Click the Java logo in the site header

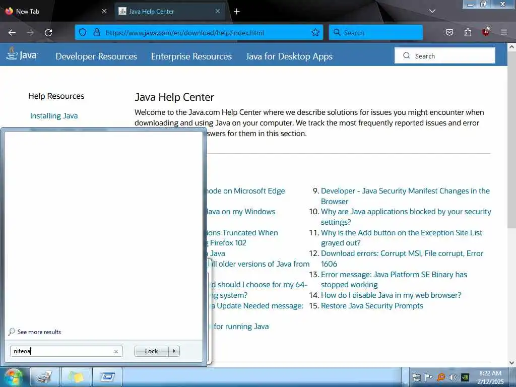tap(22, 54)
